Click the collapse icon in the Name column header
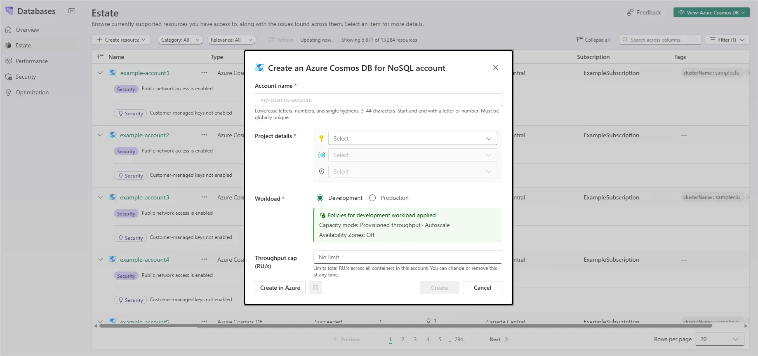The width and height of the screenshot is (758, 356). (100, 56)
